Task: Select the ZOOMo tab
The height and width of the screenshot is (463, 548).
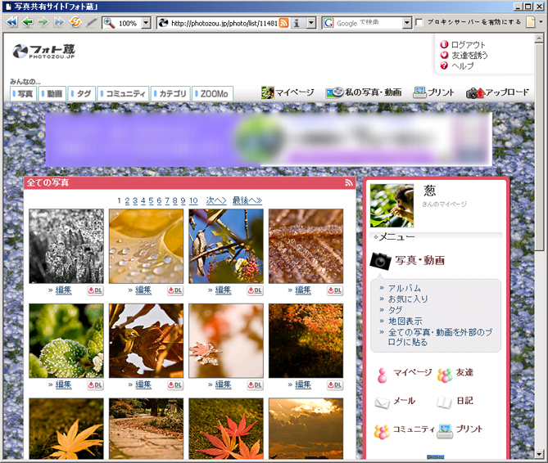Action: pos(212,93)
